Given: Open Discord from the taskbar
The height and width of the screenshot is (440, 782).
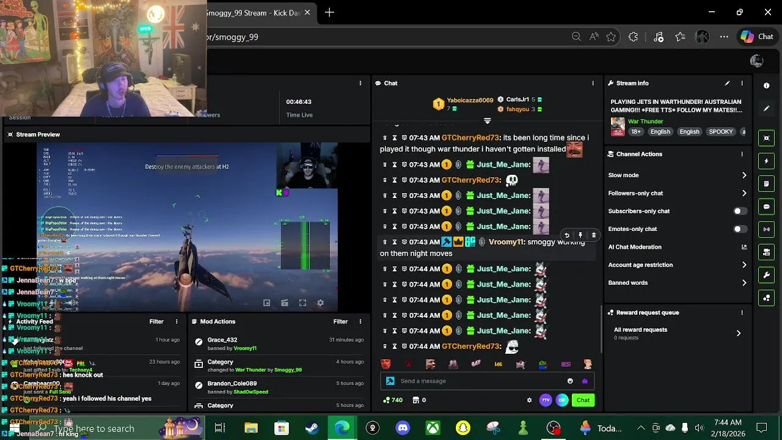Looking at the screenshot, I should tap(403, 428).
